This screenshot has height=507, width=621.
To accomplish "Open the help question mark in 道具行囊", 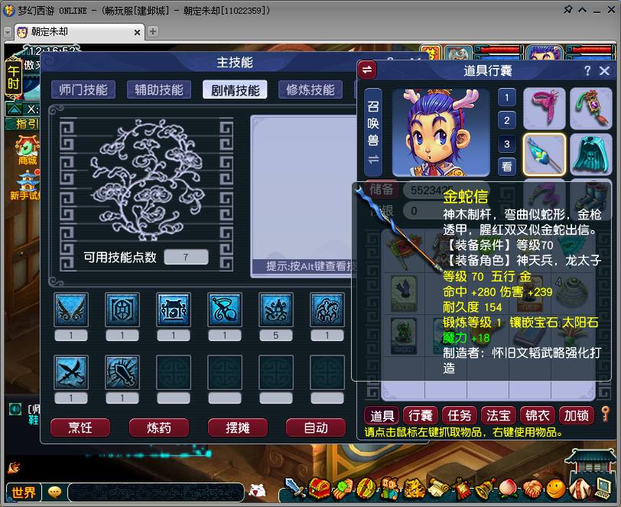I will point(587,70).
